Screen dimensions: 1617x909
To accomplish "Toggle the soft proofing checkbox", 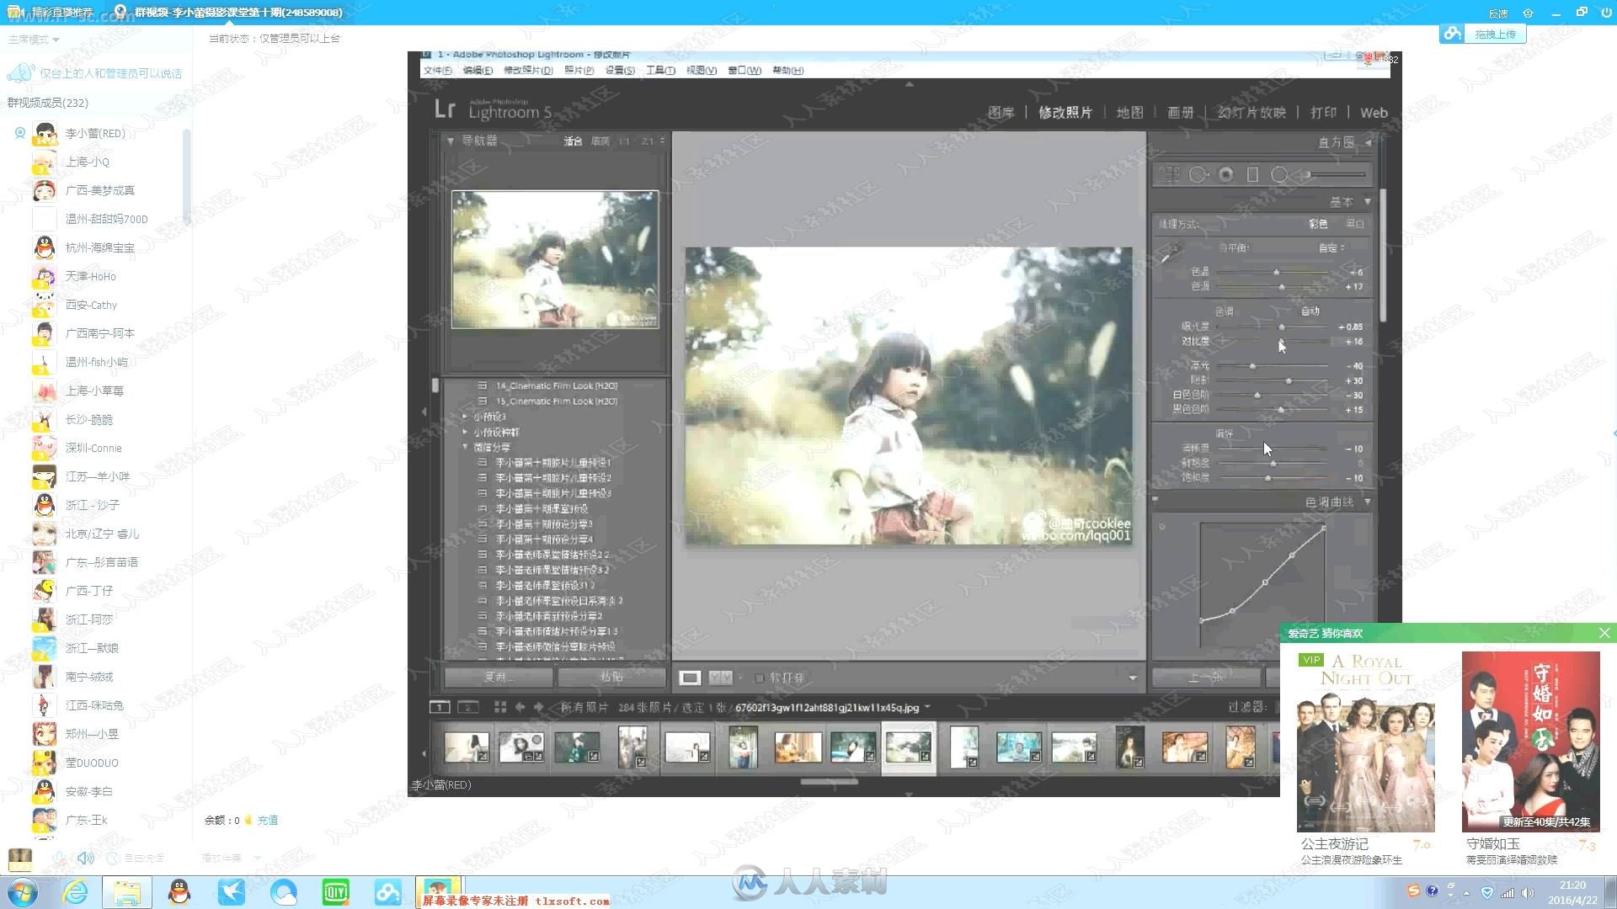I will [759, 678].
